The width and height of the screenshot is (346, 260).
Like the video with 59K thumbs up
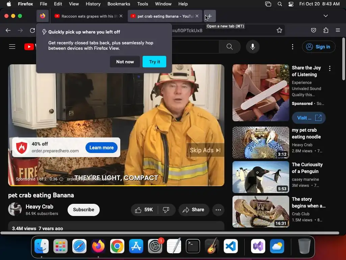click(144, 210)
